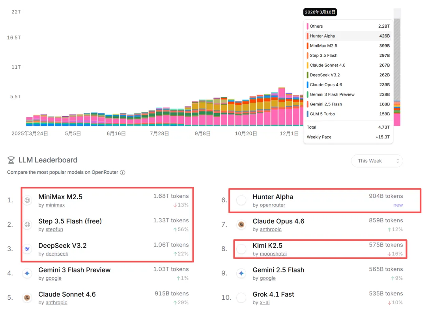Click the DeepSeek V3.2 whale logo
The image size is (426, 312).
(28, 249)
